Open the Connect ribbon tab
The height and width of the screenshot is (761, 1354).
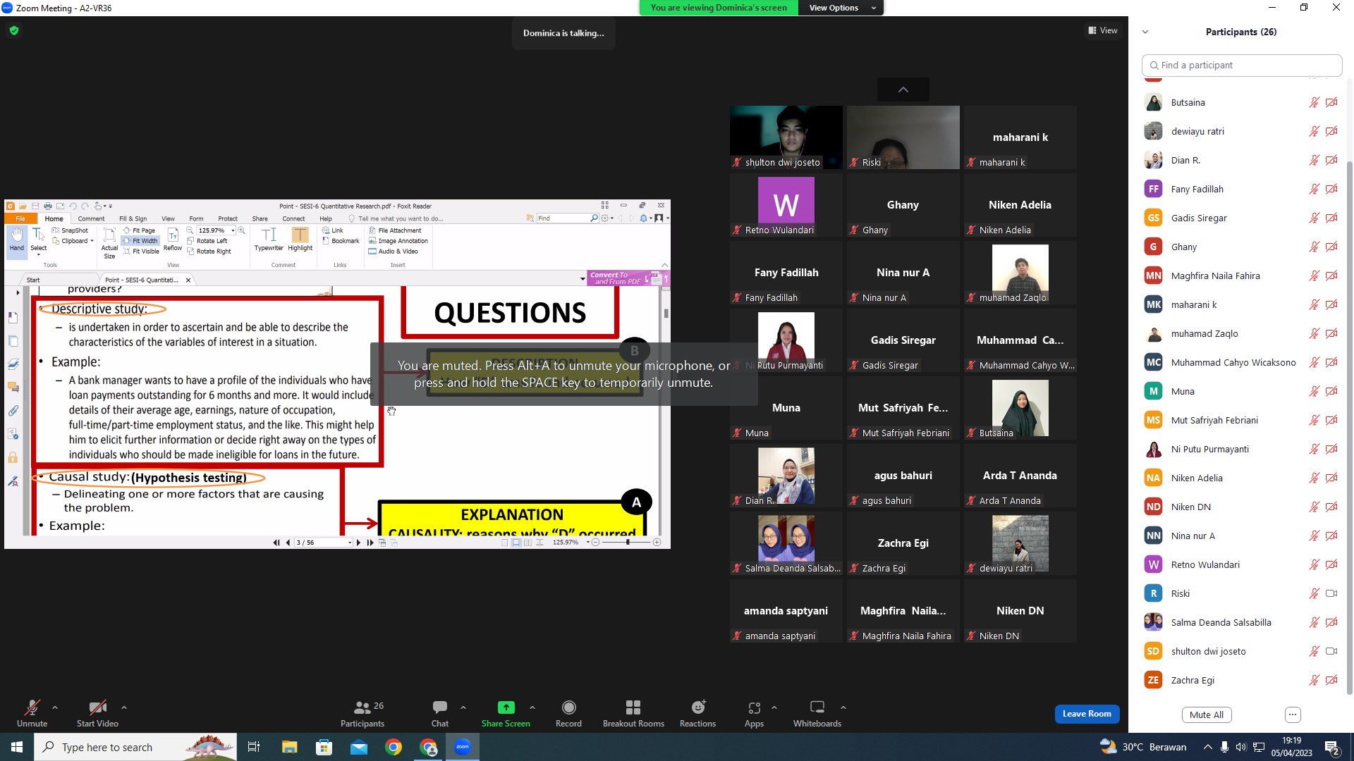click(x=293, y=218)
